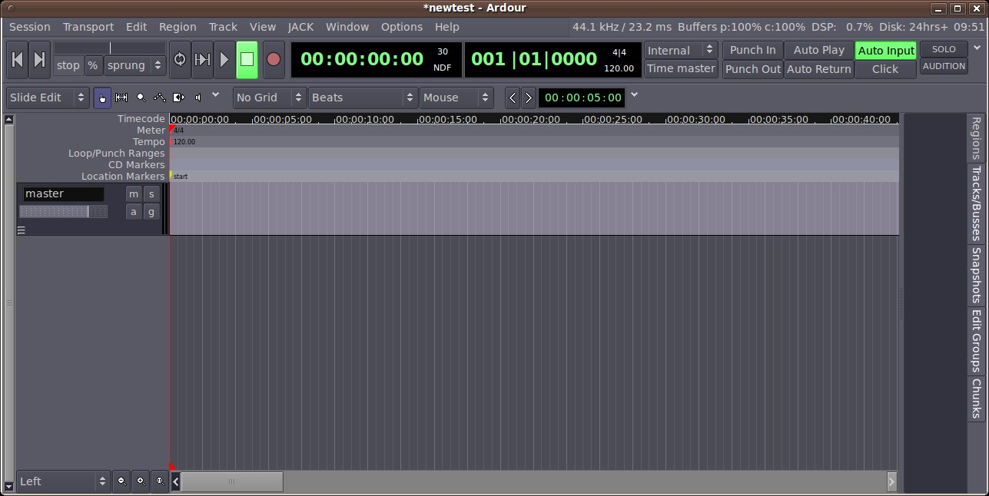Enable Punch In recording
Screen dimensions: 989x496
click(x=752, y=49)
